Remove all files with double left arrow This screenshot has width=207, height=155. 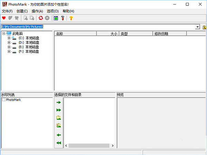[x=59, y=143]
